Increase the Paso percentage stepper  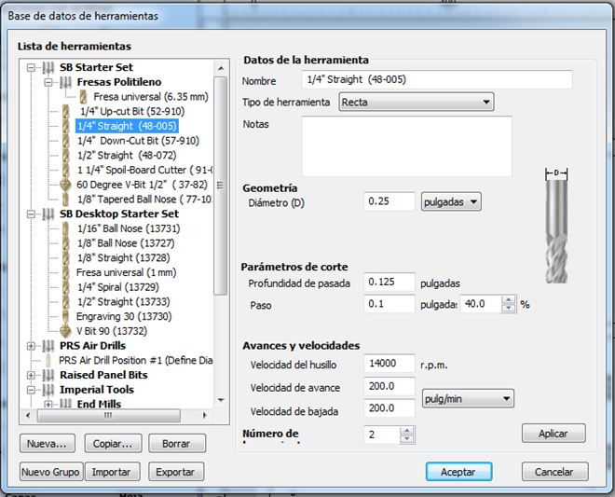point(509,300)
